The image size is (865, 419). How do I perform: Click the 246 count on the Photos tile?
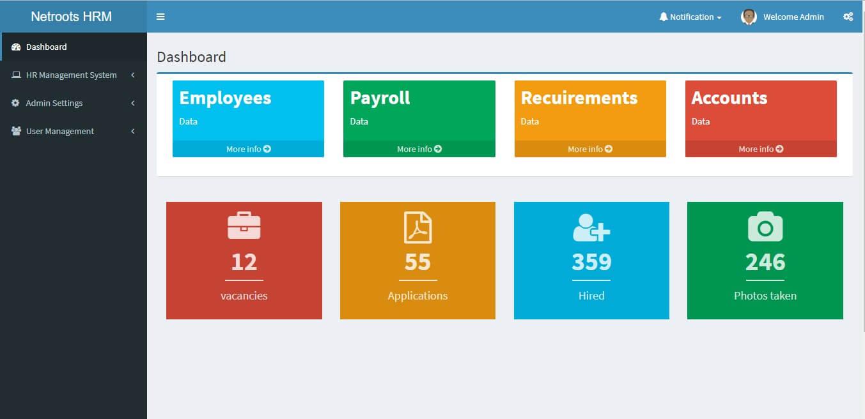[x=765, y=262]
